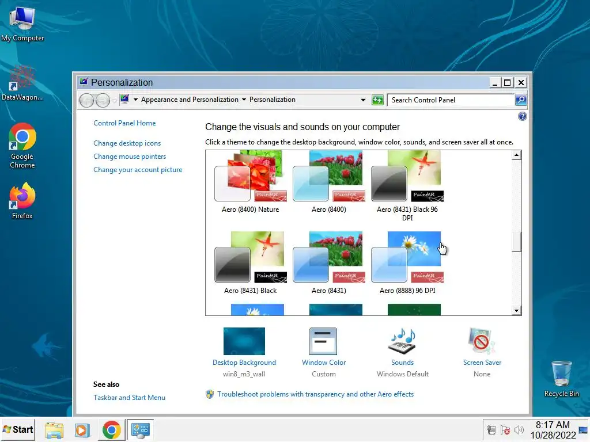Click the search magnifier button
The height and width of the screenshot is (442, 590).
point(521,100)
